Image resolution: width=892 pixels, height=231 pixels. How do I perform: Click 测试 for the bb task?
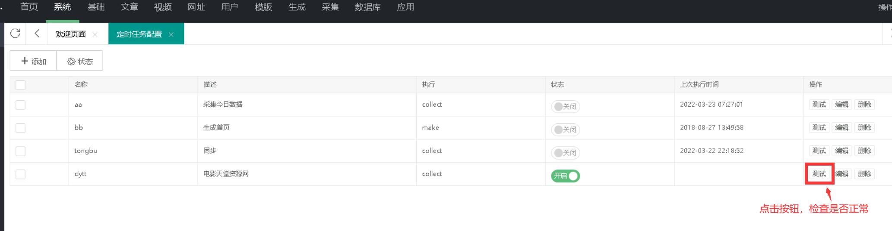tap(819, 128)
